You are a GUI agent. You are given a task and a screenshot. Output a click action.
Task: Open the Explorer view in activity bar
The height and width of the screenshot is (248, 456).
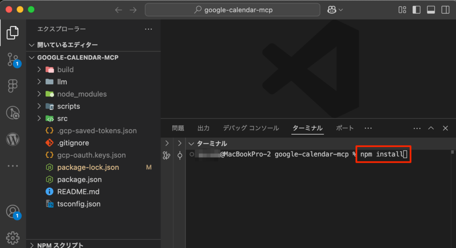[13, 32]
